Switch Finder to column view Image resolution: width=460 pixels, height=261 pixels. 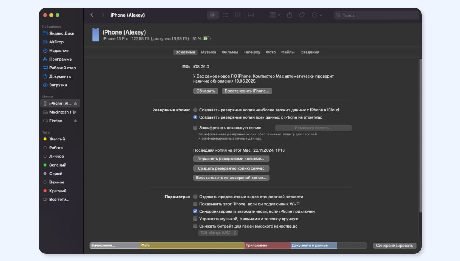(238, 15)
